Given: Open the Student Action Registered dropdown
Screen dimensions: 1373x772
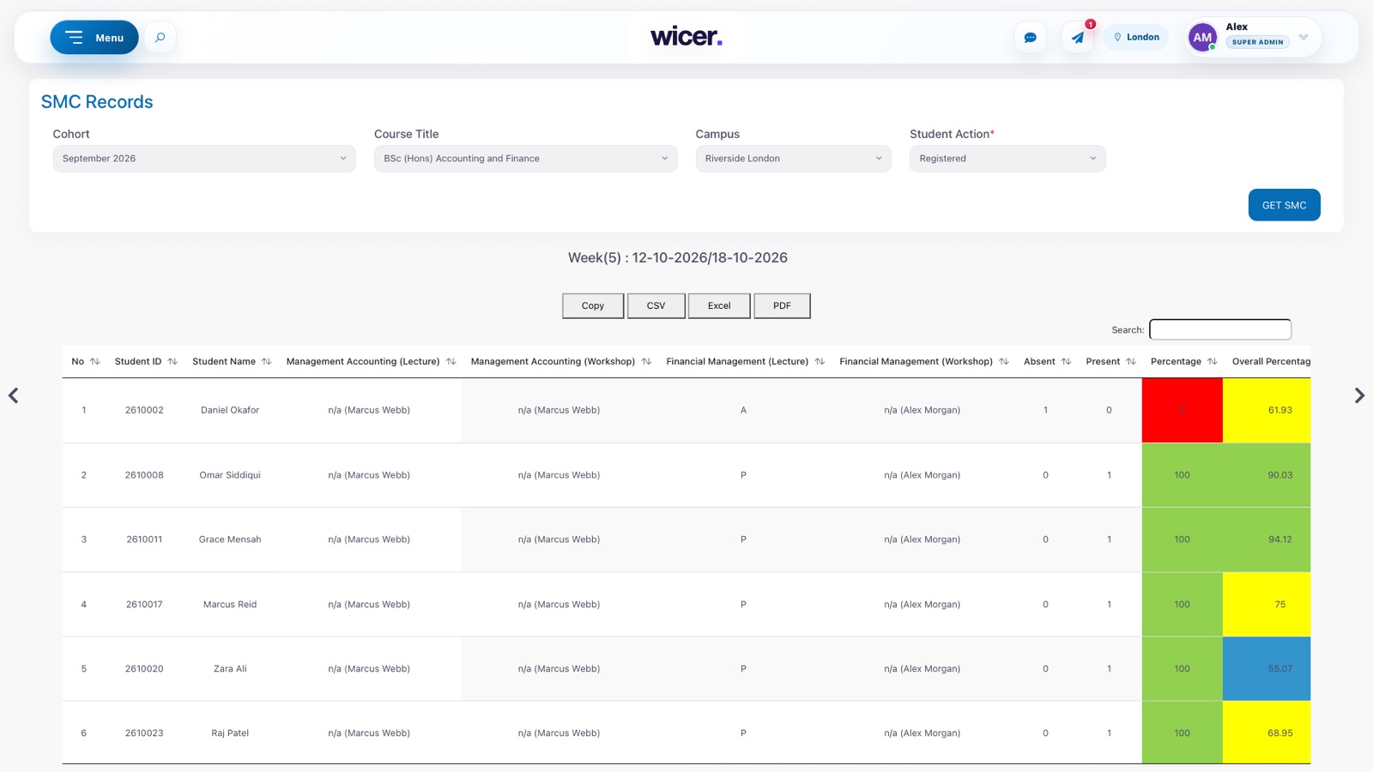Looking at the screenshot, I should coord(1007,159).
